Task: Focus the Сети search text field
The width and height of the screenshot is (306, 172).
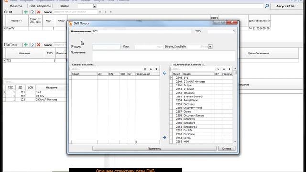Action: pos(76,12)
